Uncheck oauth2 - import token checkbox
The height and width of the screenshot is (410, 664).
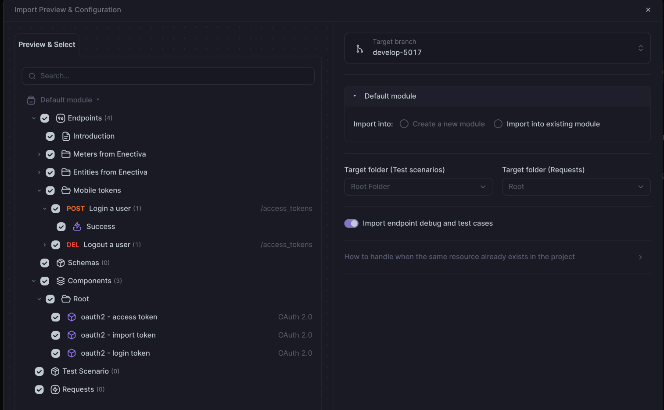(x=56, y=335)
